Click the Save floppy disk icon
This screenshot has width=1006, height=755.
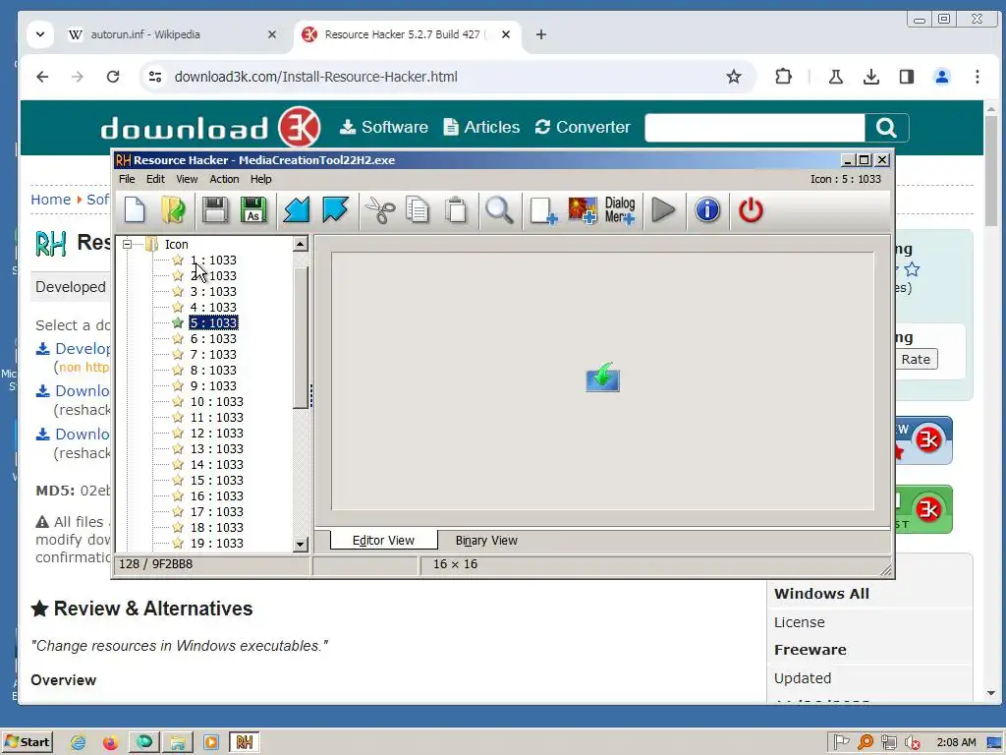[215, 210]
